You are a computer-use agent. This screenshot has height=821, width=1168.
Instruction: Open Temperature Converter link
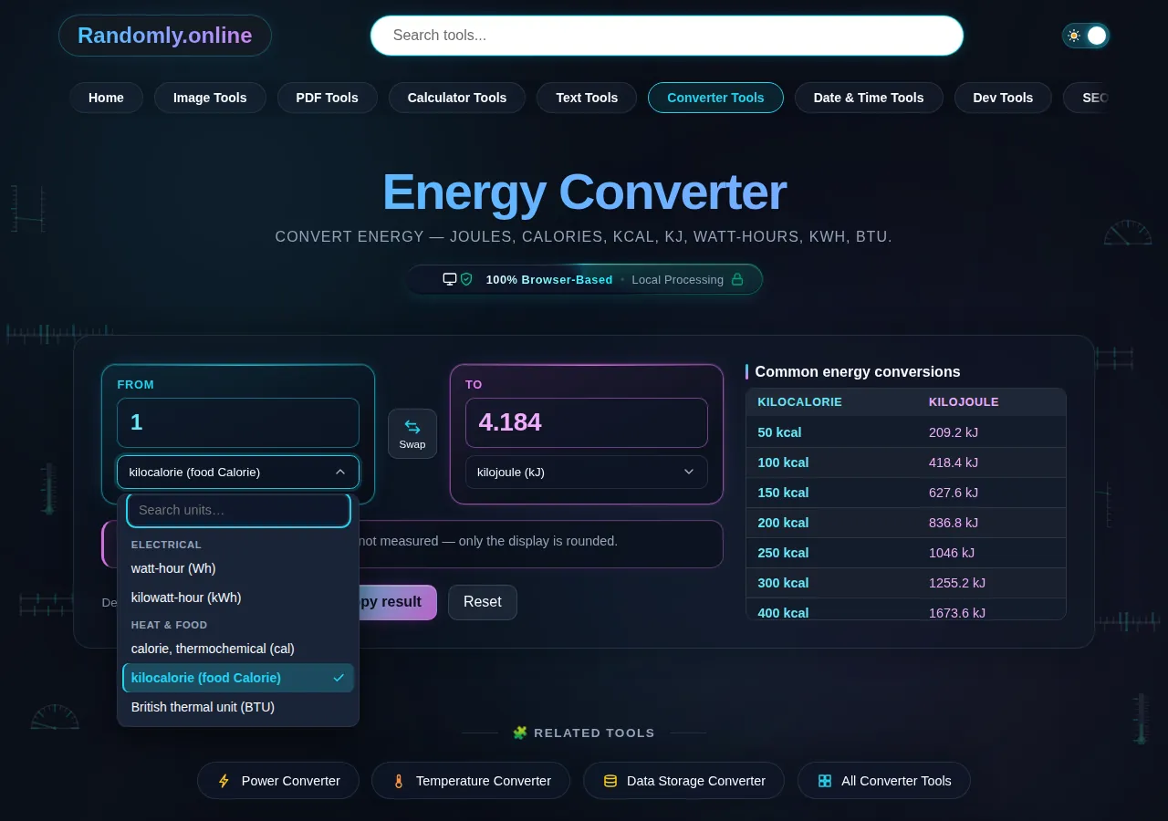coord(471,781)
